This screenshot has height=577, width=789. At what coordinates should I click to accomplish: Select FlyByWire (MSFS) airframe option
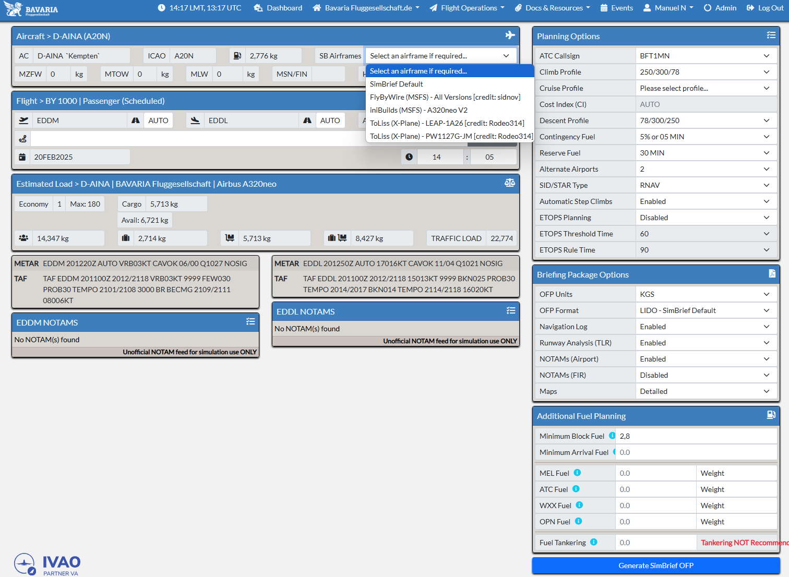coord(450,97)
